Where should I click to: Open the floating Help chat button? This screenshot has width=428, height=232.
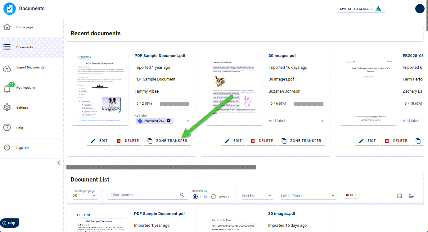[10, 223]
